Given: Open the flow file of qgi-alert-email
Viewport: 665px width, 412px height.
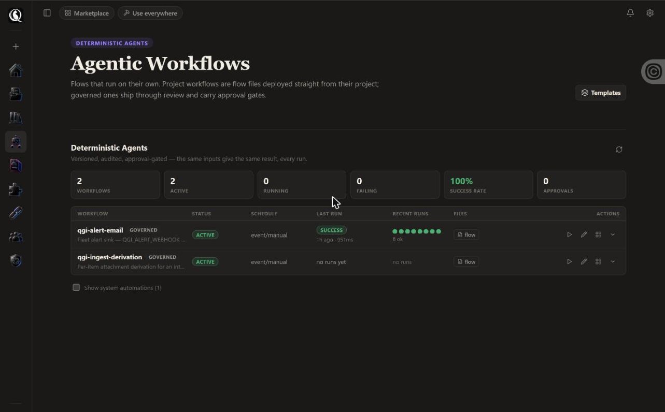Looking at the screenshot, I should 466,234.
